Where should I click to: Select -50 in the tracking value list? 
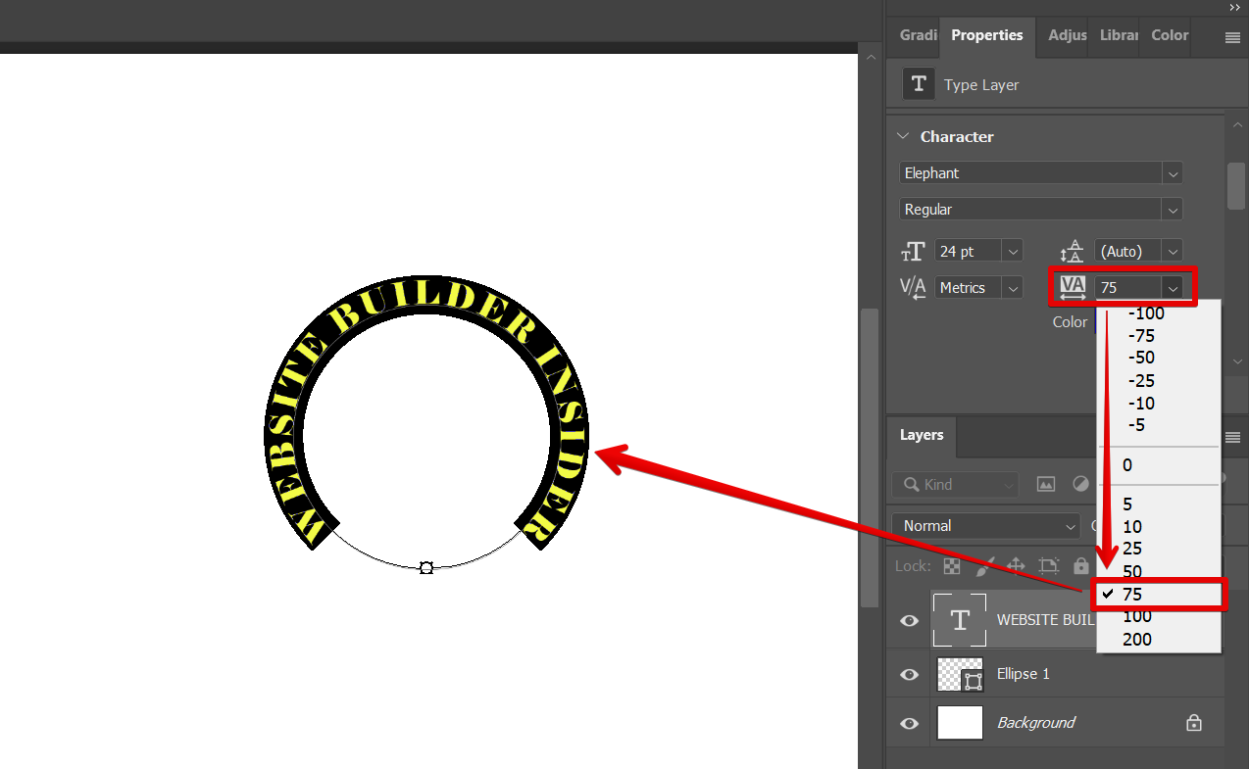click(x=1140, y=358)
